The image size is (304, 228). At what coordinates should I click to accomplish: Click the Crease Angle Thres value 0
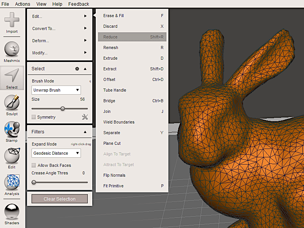click(x=84, y=173)
